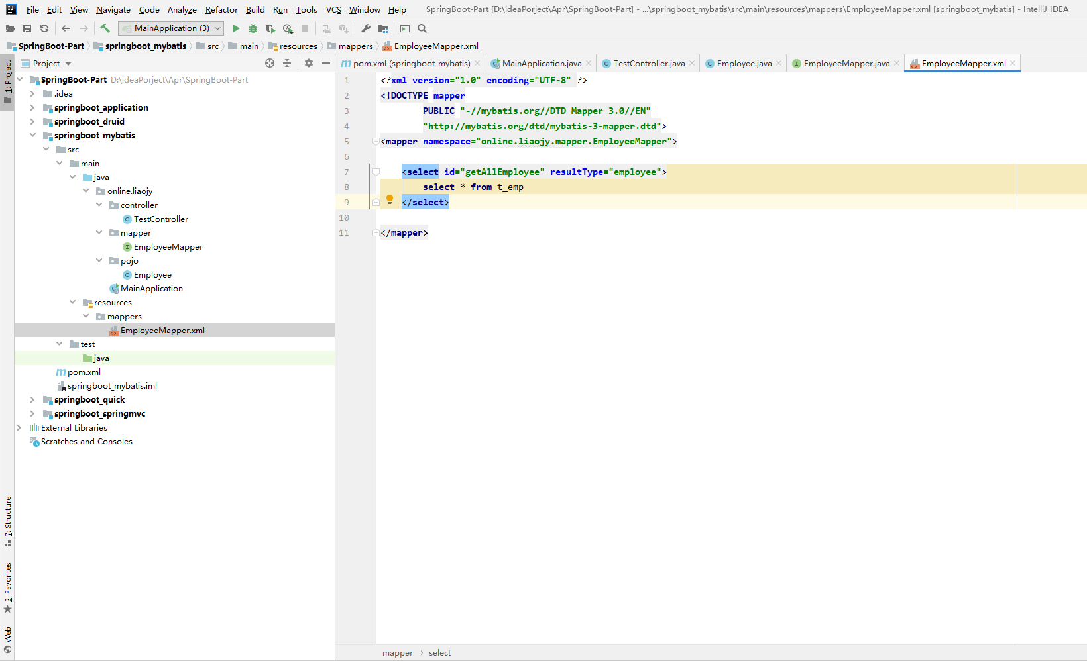Open settings via the wrench icon

coord(366,28)
